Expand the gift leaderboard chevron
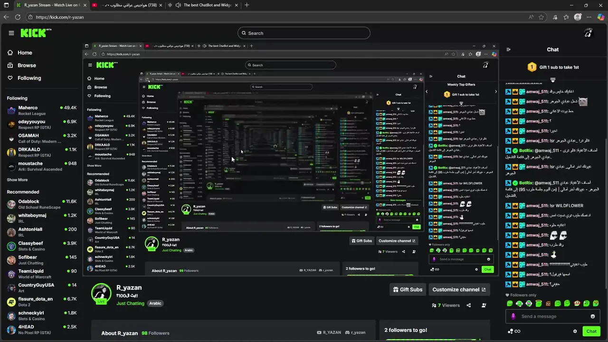The image size is (608, 342). coord(552,80)
